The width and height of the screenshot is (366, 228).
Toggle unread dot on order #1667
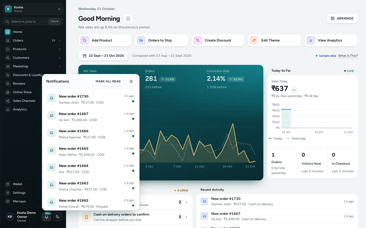tap(133, 119)
